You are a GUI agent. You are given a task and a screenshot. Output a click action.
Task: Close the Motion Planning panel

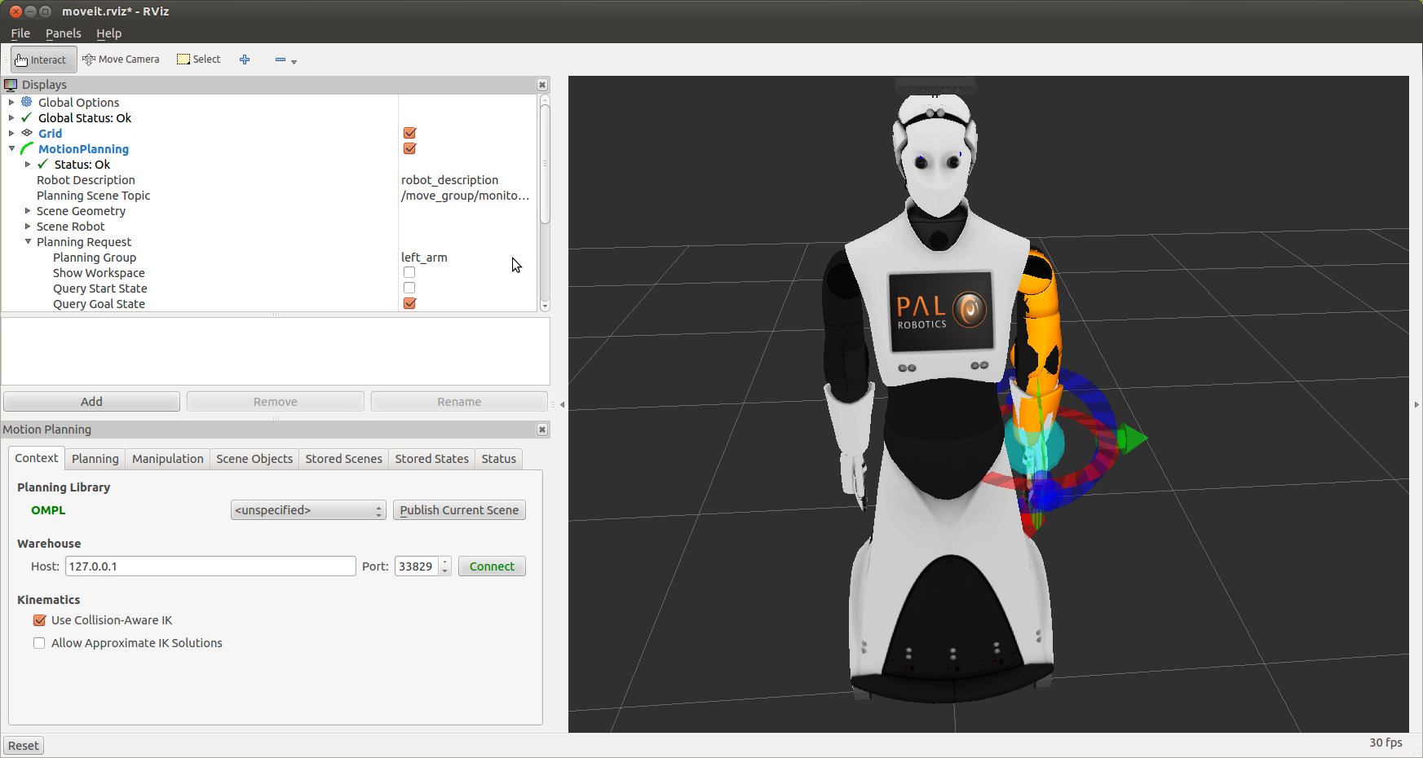[542, 430]
